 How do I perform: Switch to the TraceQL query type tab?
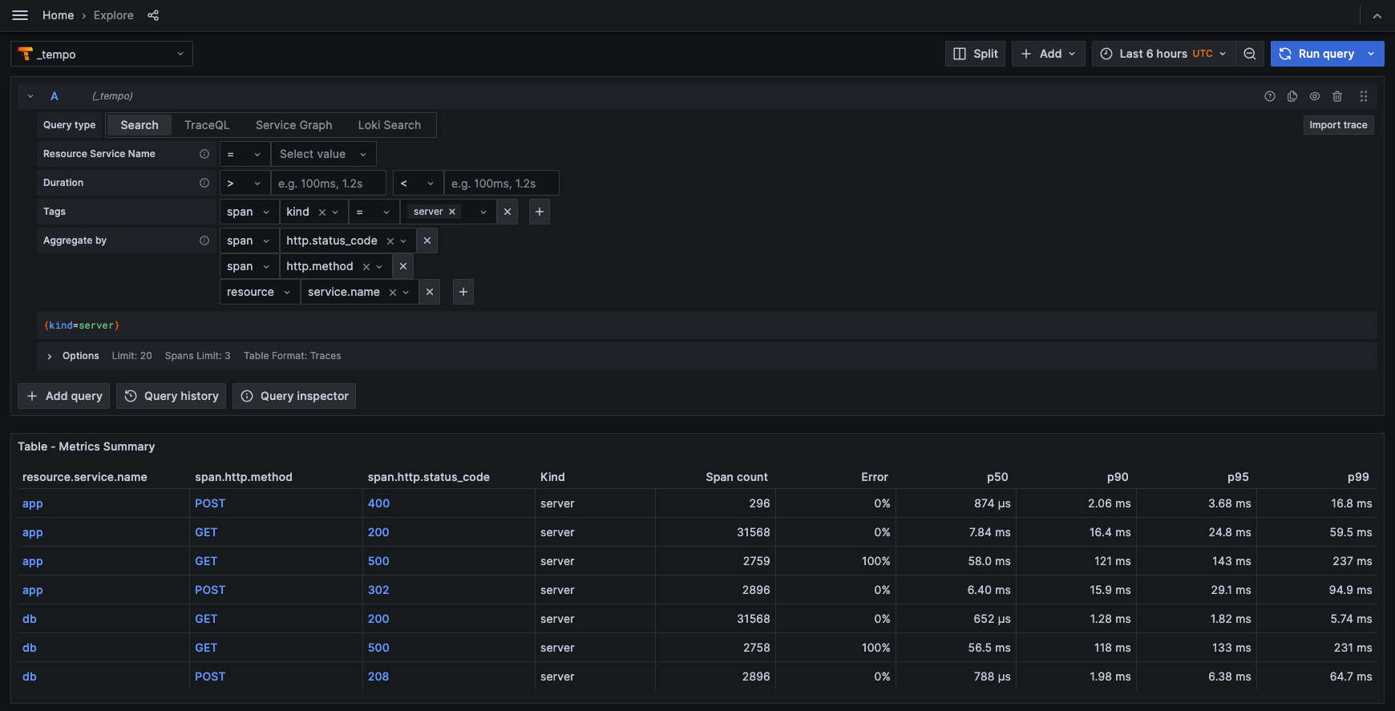click(x=207, y=125)
